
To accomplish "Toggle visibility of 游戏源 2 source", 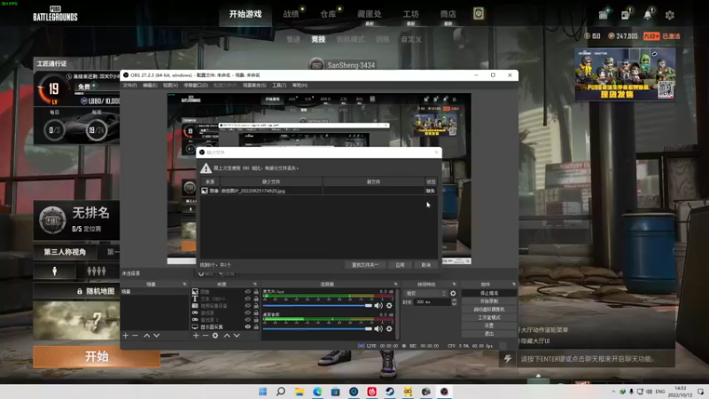I will coord(248,320).
